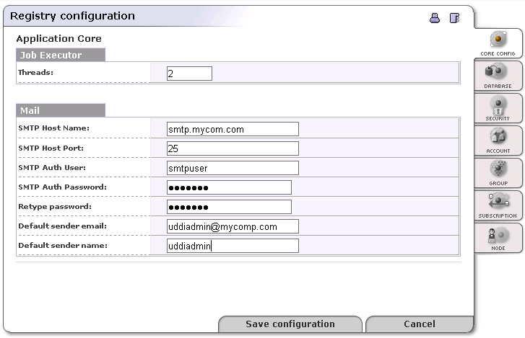Click the book icon beside the printer
The width and height of the screenshot is (525, 338).
pos(454,18)
